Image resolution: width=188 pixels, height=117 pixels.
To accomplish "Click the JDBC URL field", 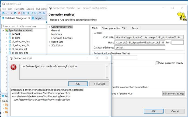I will [149, 37].
